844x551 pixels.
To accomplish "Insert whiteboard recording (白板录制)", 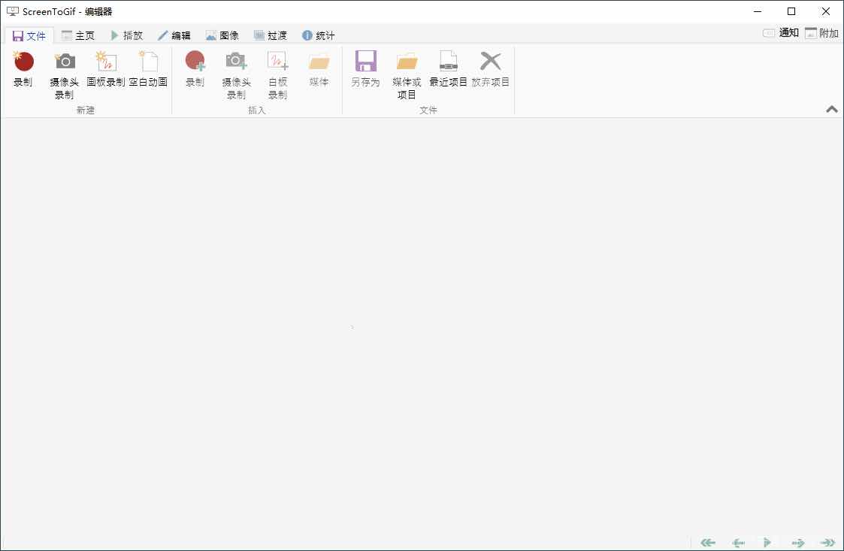I will (x=278, y=75).
